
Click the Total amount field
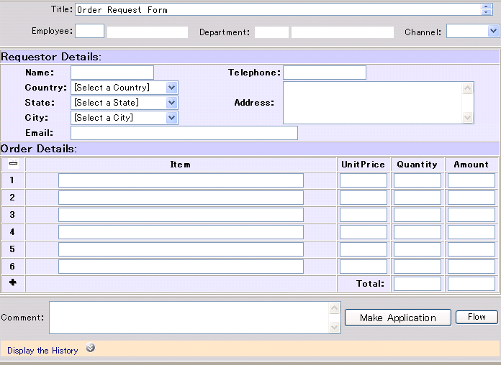tap(471, 284)
